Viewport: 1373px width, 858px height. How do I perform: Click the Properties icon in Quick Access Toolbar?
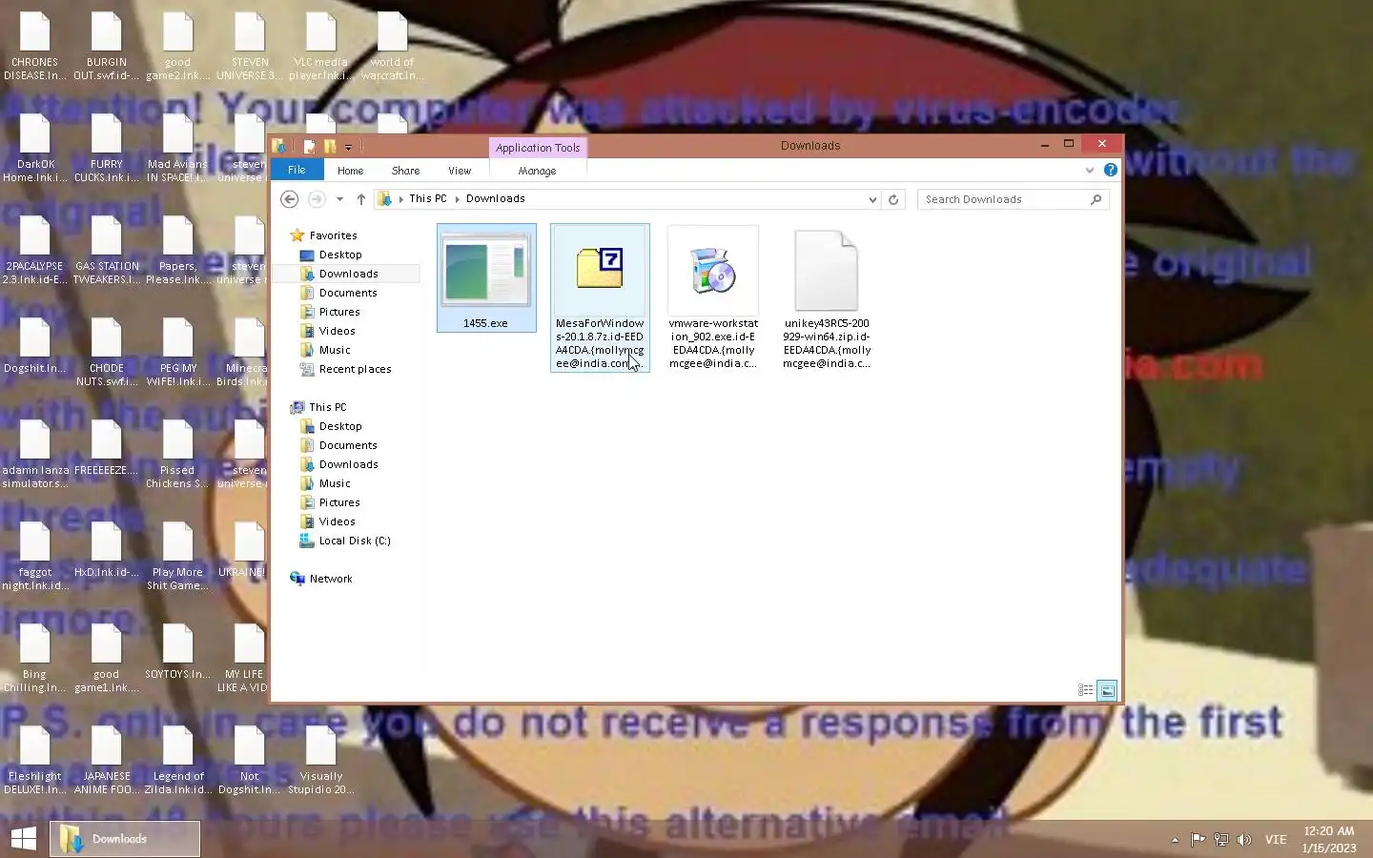(x=309, y=147)
